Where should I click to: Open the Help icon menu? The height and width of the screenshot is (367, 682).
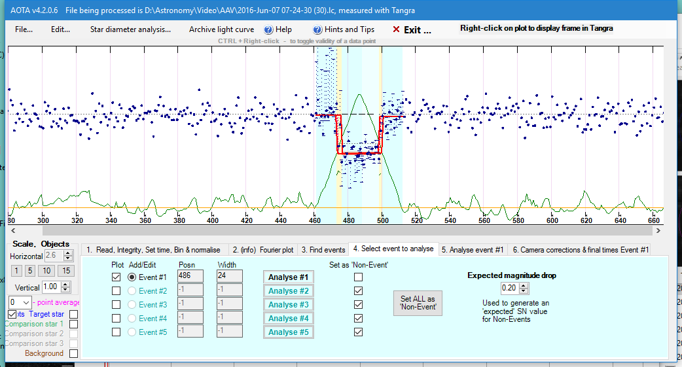pos(268,29)
